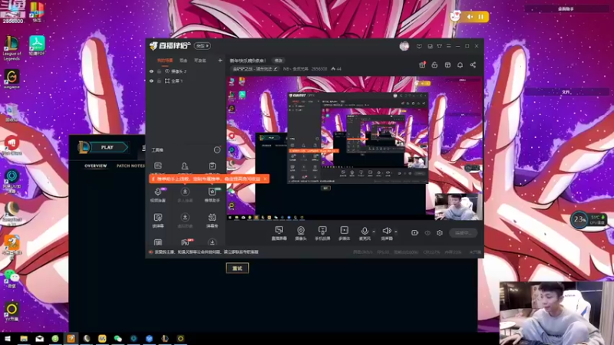The width and height of the screenshot is (614, 345).
Task: Toggle lock on camera source row
Action: [159, 71]
